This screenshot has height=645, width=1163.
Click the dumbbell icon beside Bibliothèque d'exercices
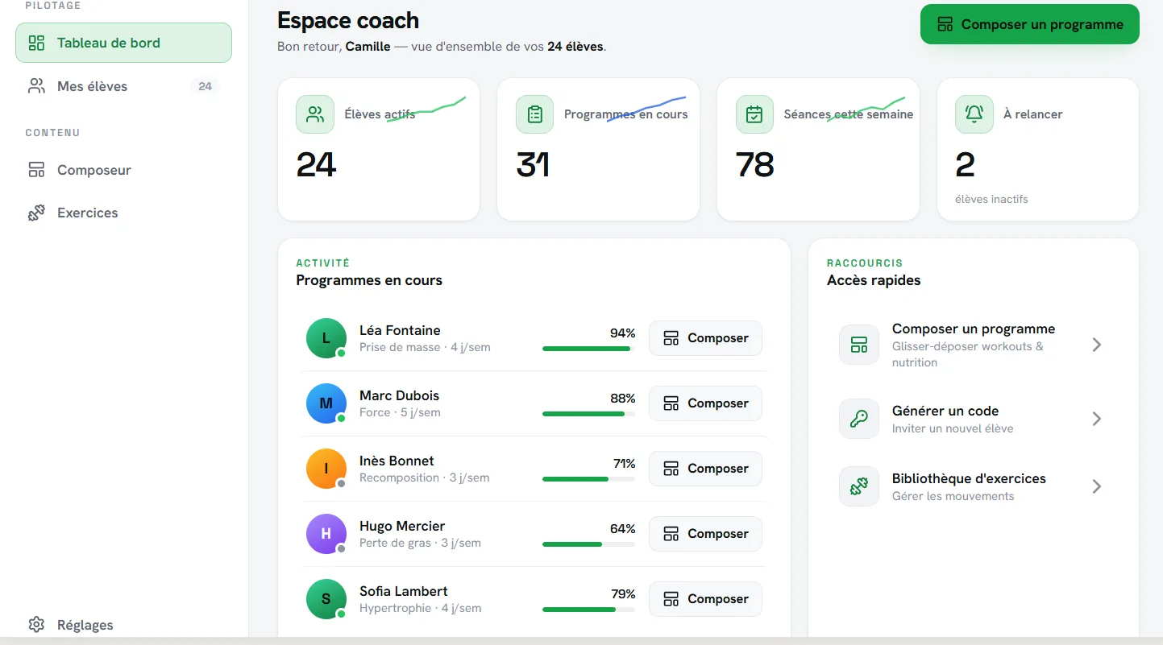(x=859, y=486)
